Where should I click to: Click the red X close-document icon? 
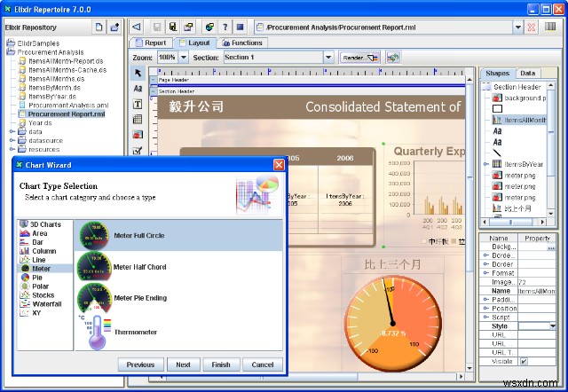point(532,27)
